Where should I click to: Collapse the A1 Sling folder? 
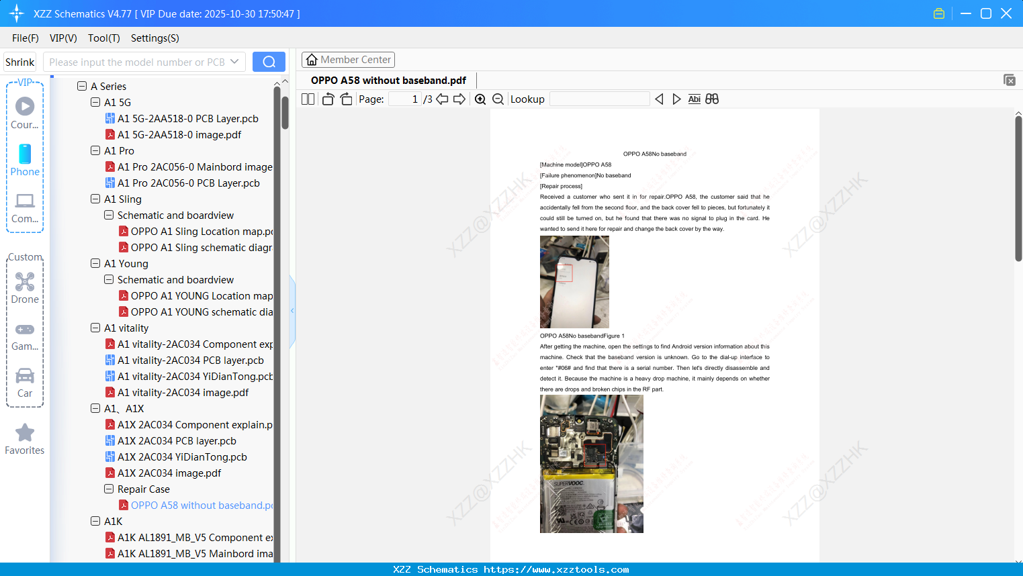[95, 199]
